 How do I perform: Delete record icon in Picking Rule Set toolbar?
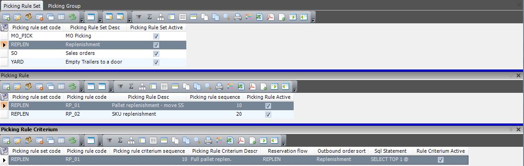(39, 16)
